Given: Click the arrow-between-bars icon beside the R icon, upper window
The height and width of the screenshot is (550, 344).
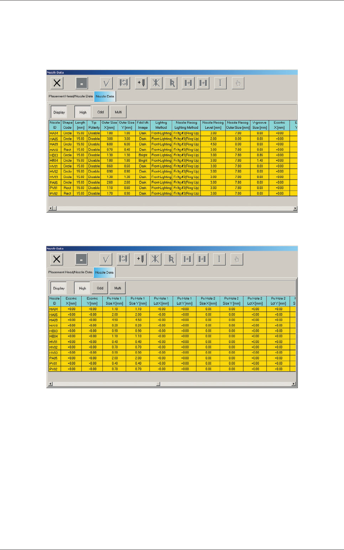Looking at the screenshot, I should pos(188,83).
